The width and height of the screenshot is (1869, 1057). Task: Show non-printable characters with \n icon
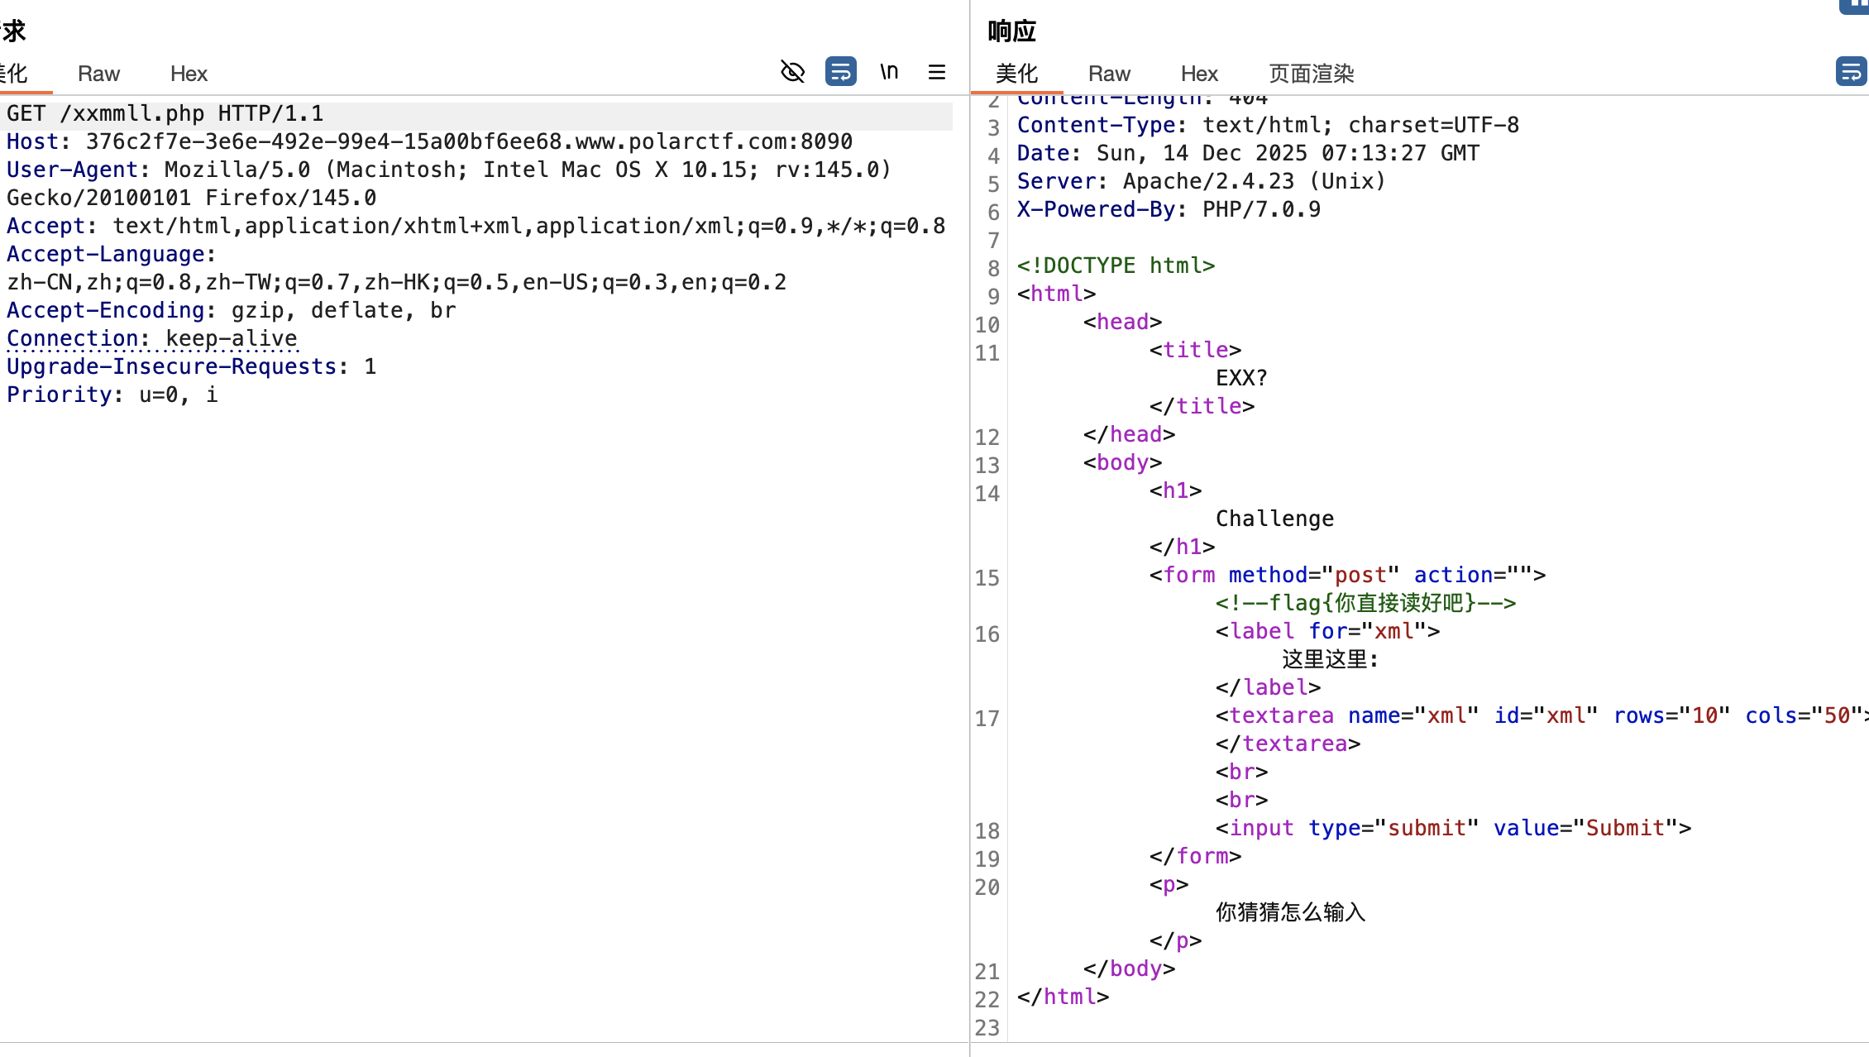889,72
